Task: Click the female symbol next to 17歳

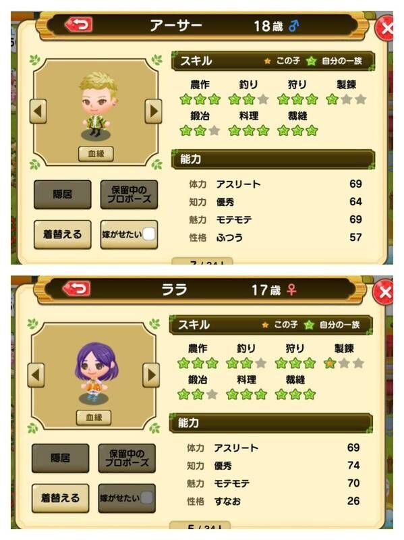Action: point(291,290)
